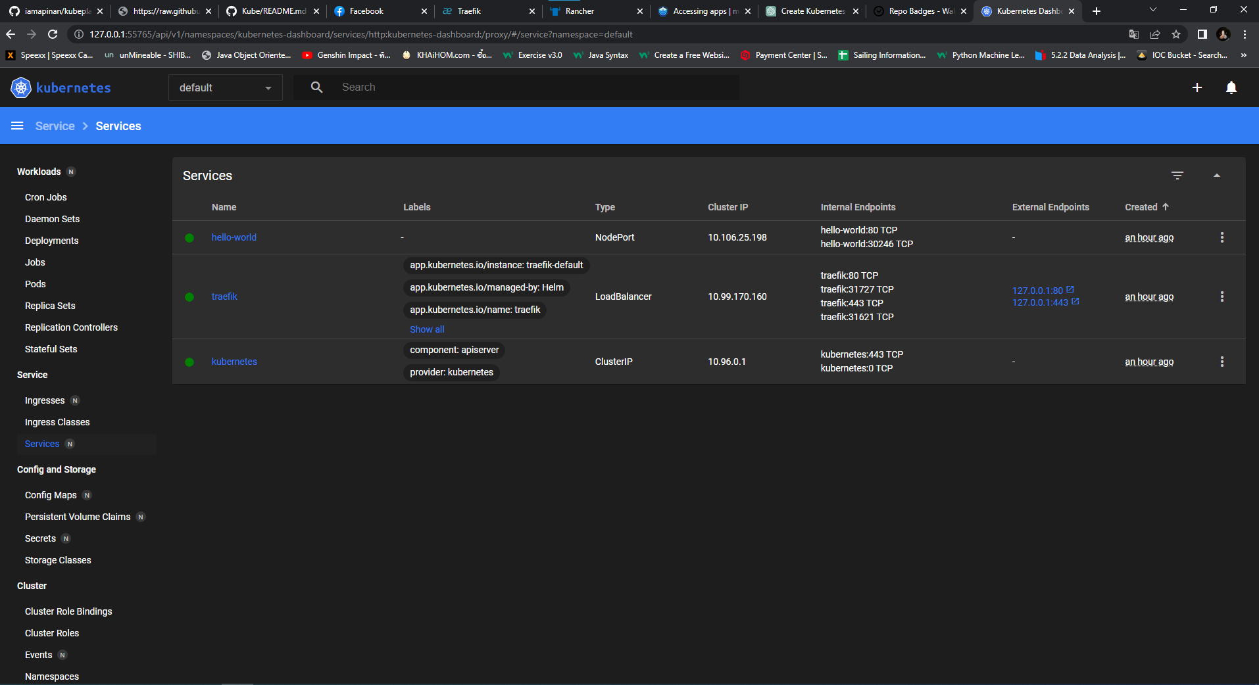Image resolution: width=1259 pixels, height=685 pixels.
Task: Open the three-dot menu for traefik service
Action: [x=1222, y=296]
